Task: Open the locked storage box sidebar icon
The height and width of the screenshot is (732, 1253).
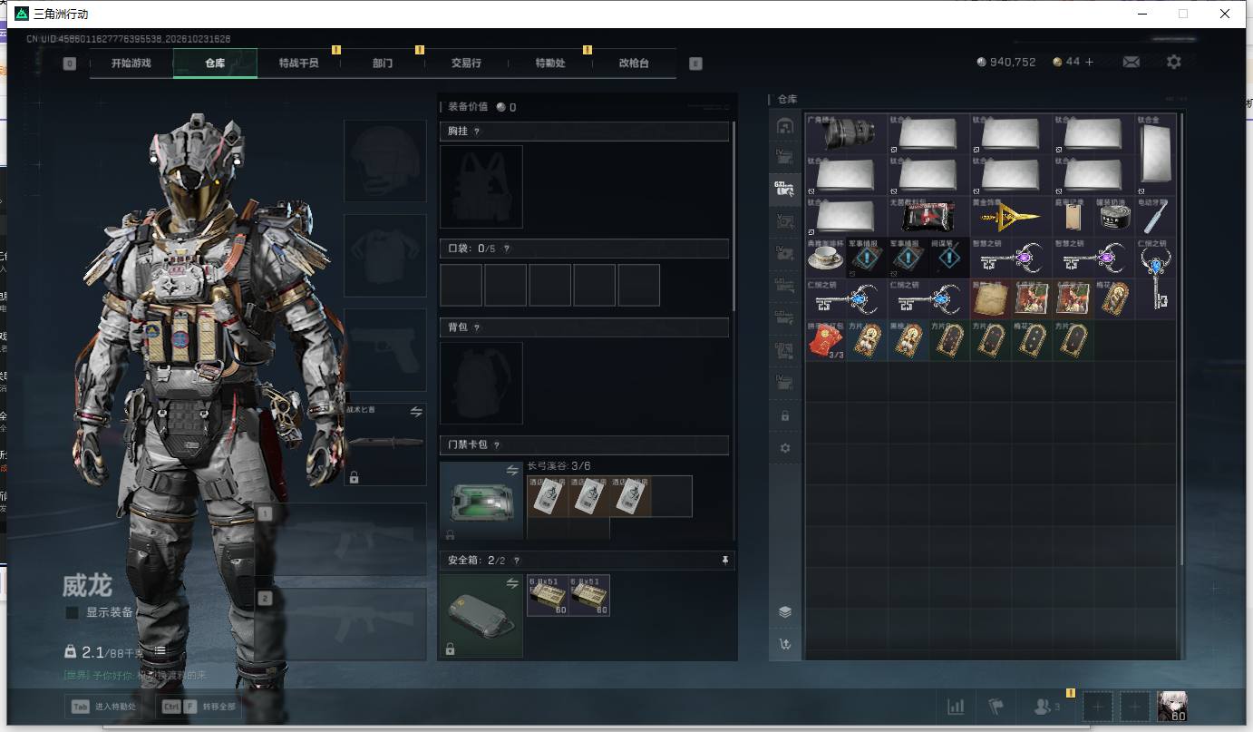Action: pyautogui.click(x=785, y=415)
